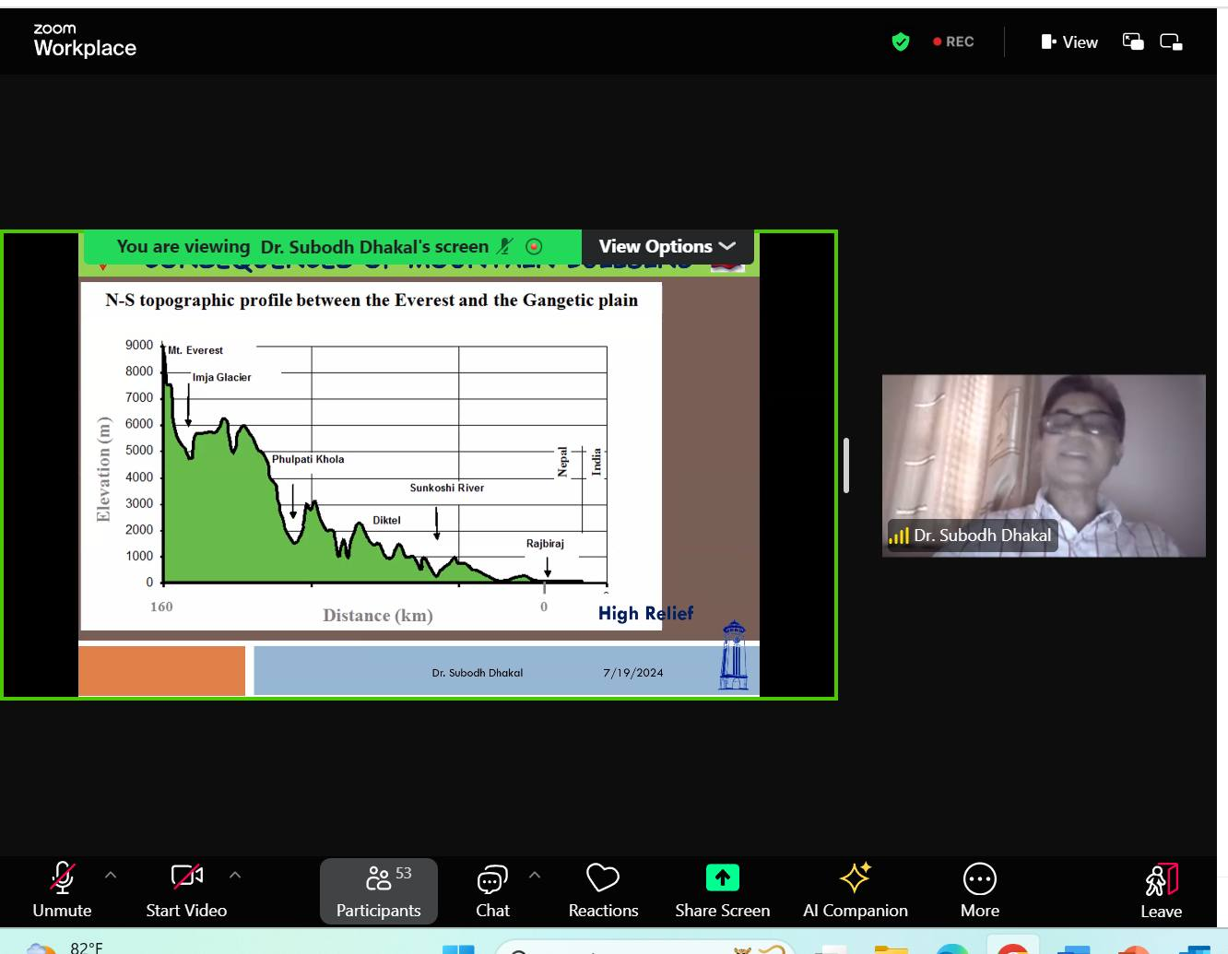1228x954 pixels.
Task: Click the REC recording indicator
Action: pyautogui.click(x=953, y=42)
